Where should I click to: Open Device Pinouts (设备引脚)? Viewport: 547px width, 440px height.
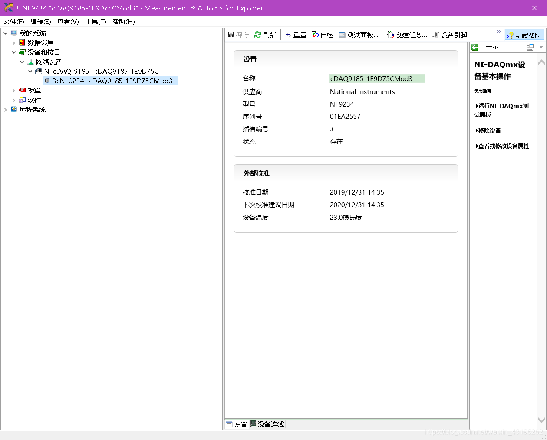450,35
